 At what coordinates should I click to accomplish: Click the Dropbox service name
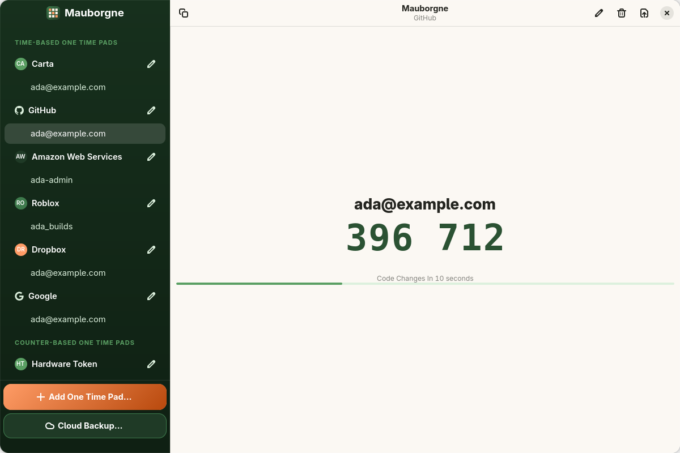[x=49, y=250]
